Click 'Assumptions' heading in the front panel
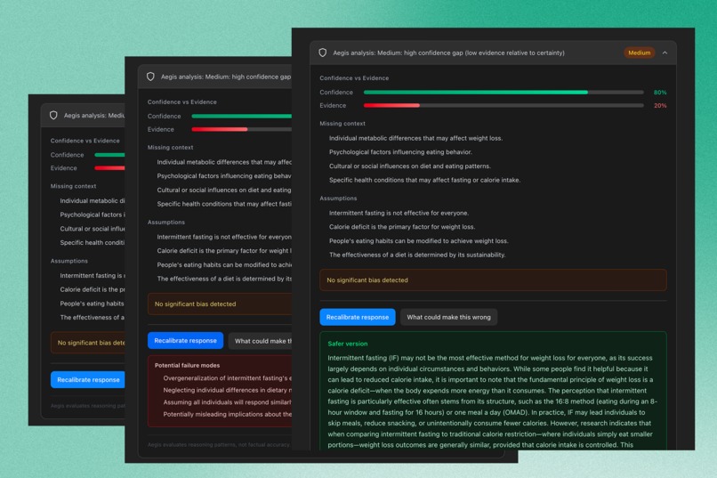This screenshot has width=717, height=478. coord(338,198)
